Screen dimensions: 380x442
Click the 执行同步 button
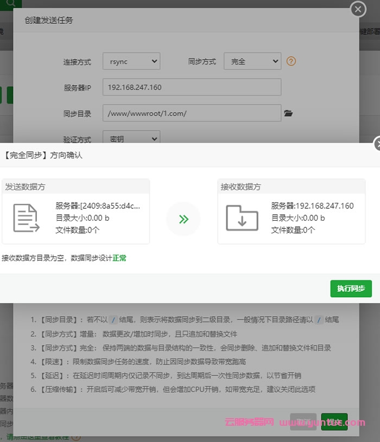tap(351, 289)
